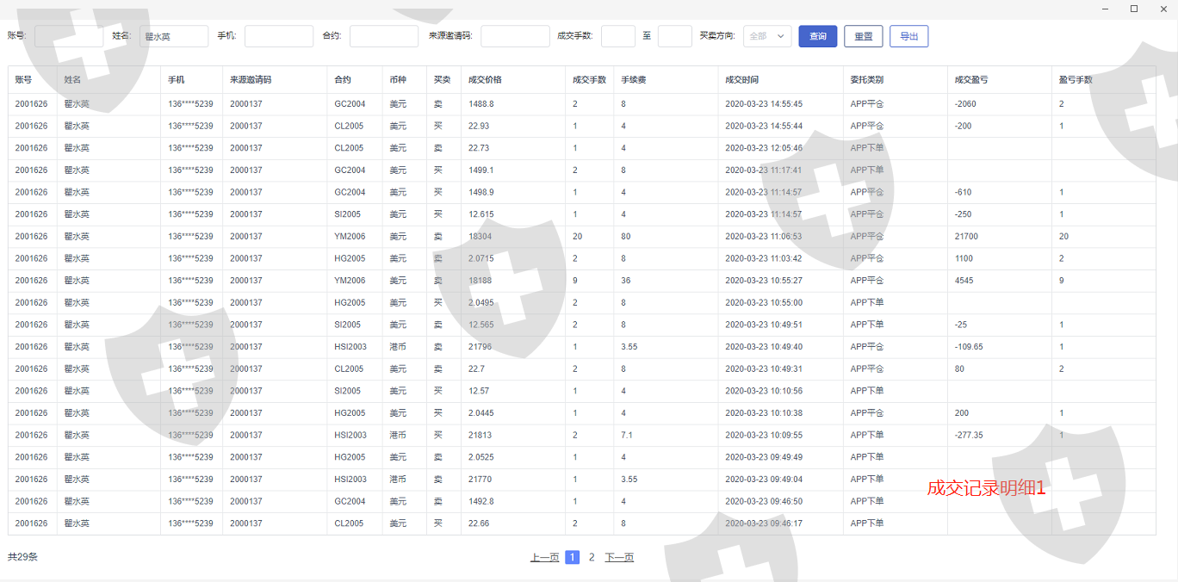This screenshot has width=1178, height=582.
Task: Select the 手机 filter input box
Action: pyautogui.click(x=279, y=36)
